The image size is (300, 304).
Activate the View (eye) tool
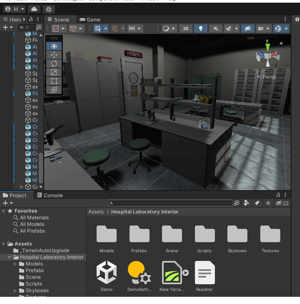(54, 46)
